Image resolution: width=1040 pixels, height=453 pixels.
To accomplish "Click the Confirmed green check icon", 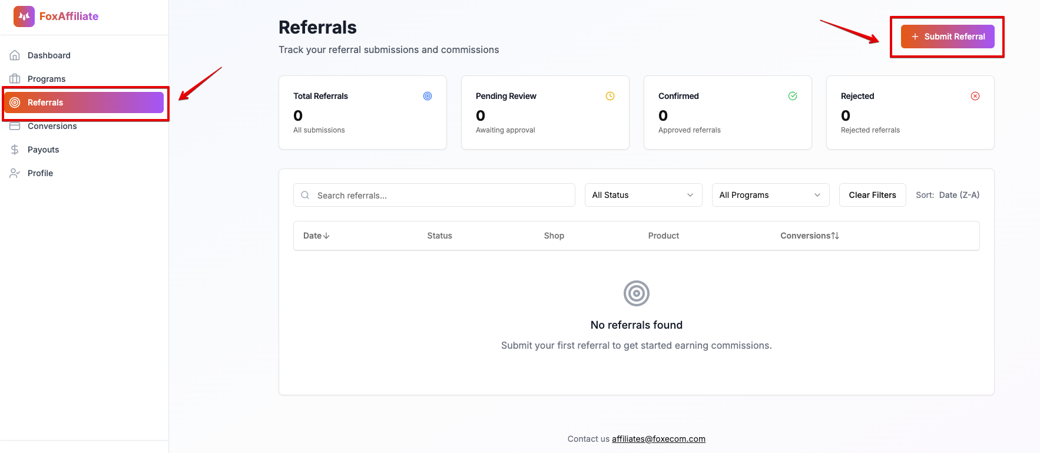I will tap(793, 96).
